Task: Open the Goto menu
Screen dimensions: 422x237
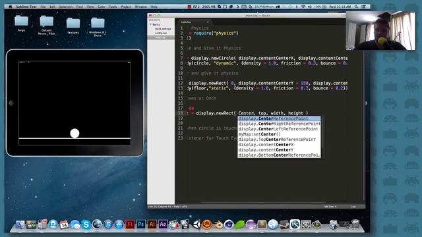Action: tap(102, 7)
